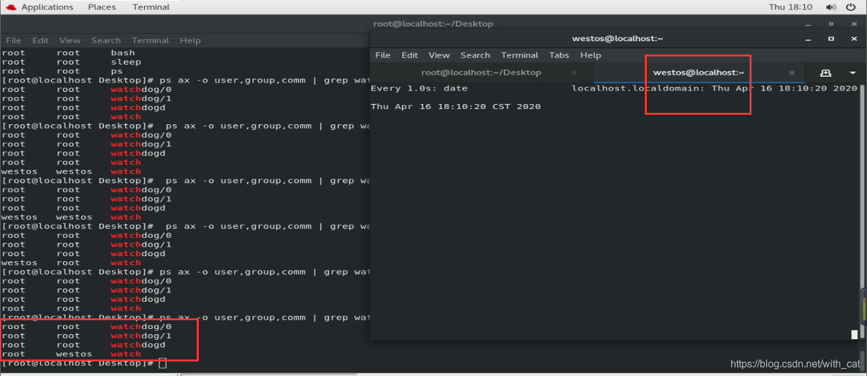Open Help menu in westos terminal window

[x=591, y=55]
